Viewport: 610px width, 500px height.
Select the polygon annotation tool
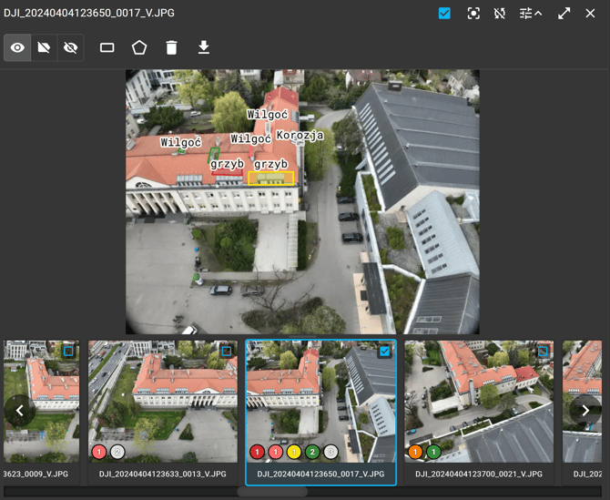click(139, 48)
